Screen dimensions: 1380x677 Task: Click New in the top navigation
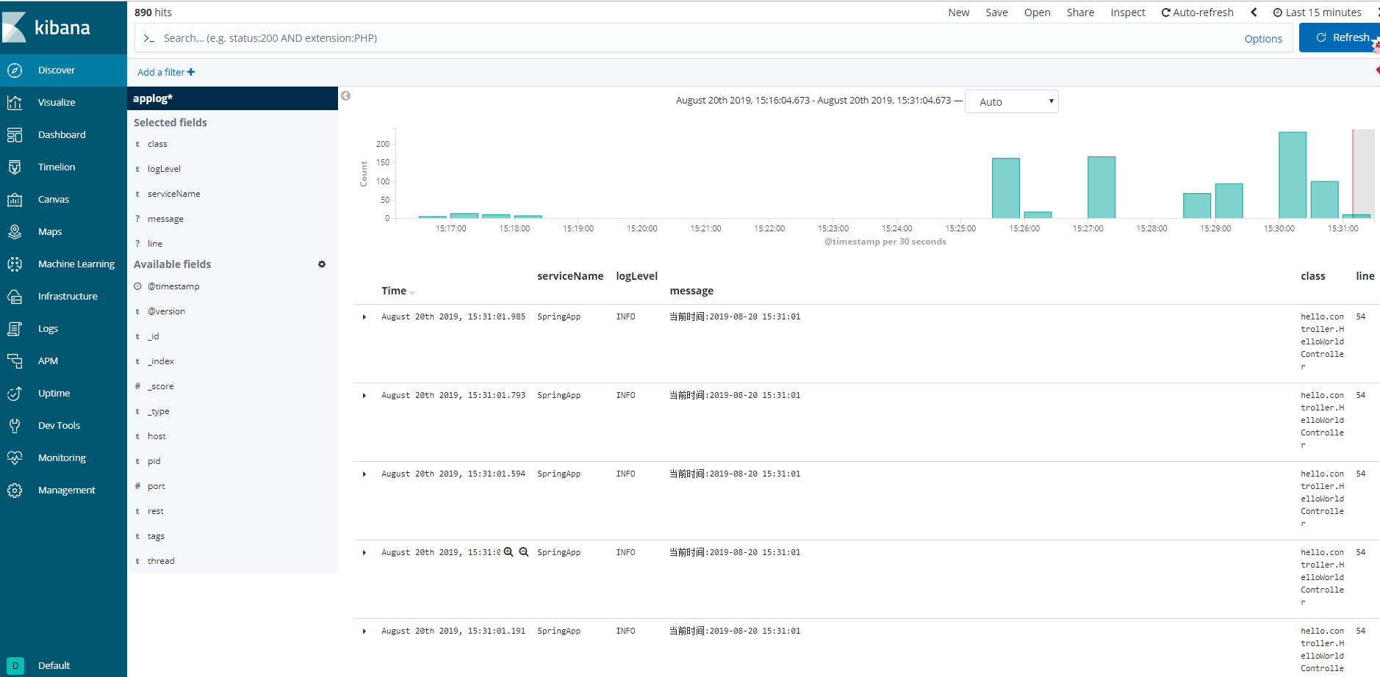click(958, 12)
